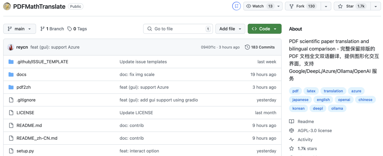Viewport: 383px width, 156px height.
Task: Expand the Add file dropdown
Action: 230,29
